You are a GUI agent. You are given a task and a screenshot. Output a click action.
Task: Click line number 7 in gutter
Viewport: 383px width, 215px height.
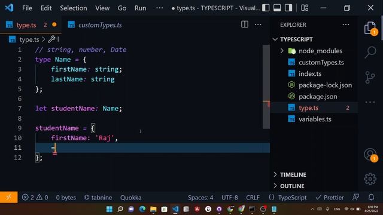click(x=20, y=109)
